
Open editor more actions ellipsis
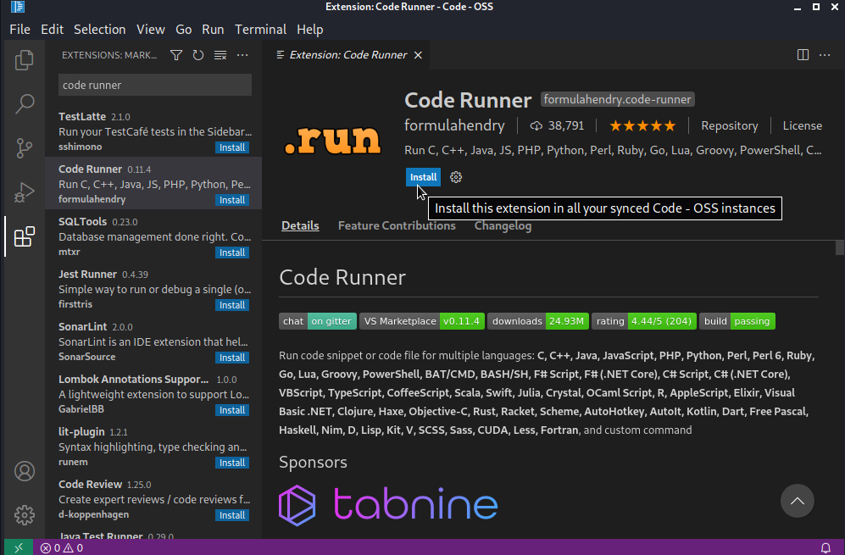point(825,55)
